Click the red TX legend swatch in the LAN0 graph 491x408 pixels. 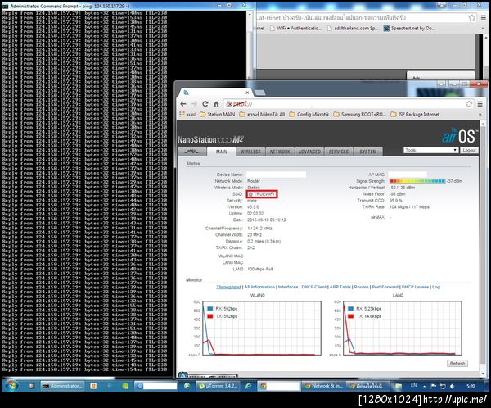(351, 316)
